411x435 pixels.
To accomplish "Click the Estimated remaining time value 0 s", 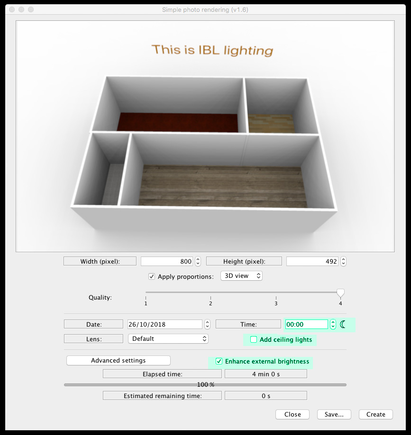I will coord(266,396).
